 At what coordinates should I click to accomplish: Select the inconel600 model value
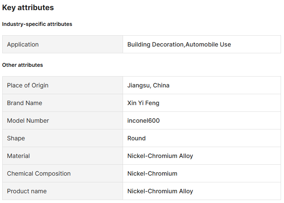pos(143,120)
